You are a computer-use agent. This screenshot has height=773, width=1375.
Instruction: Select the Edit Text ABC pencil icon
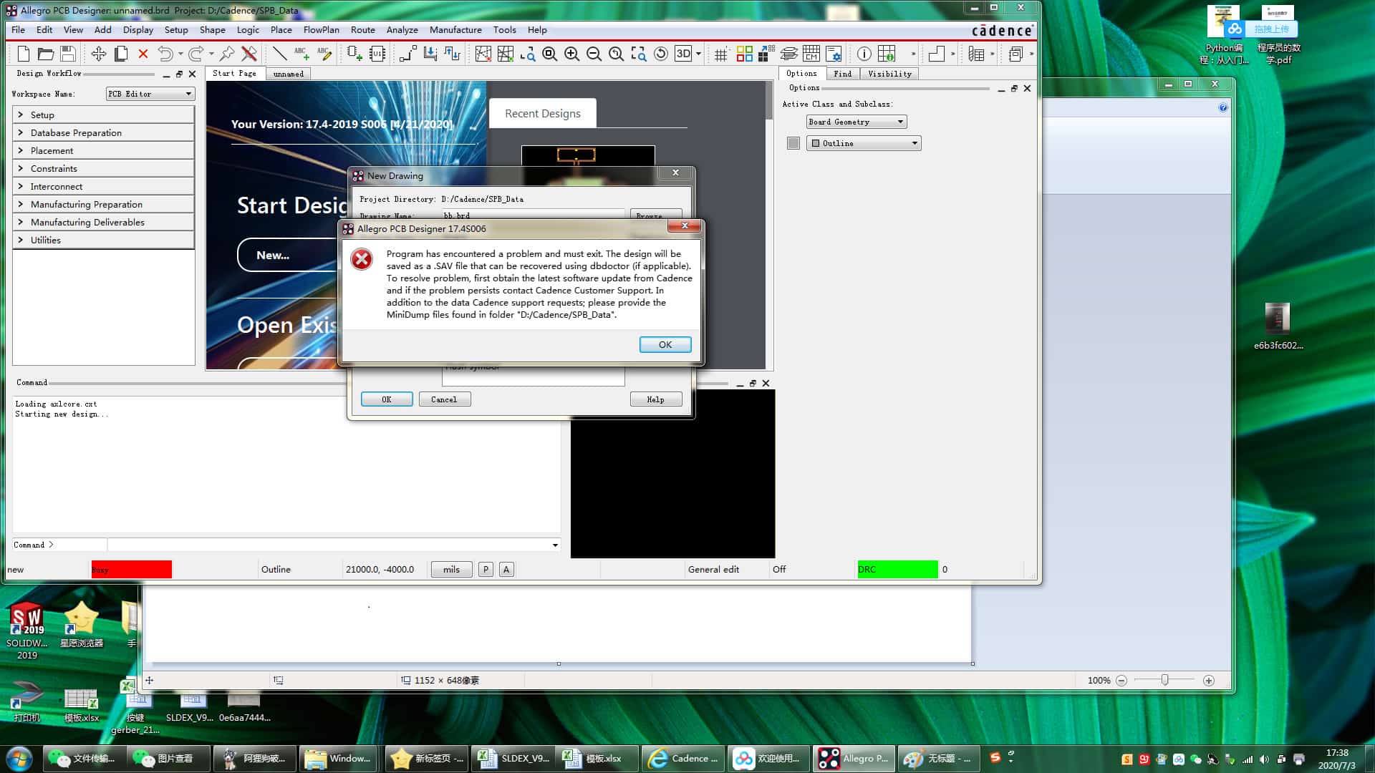tap(324, 54)
